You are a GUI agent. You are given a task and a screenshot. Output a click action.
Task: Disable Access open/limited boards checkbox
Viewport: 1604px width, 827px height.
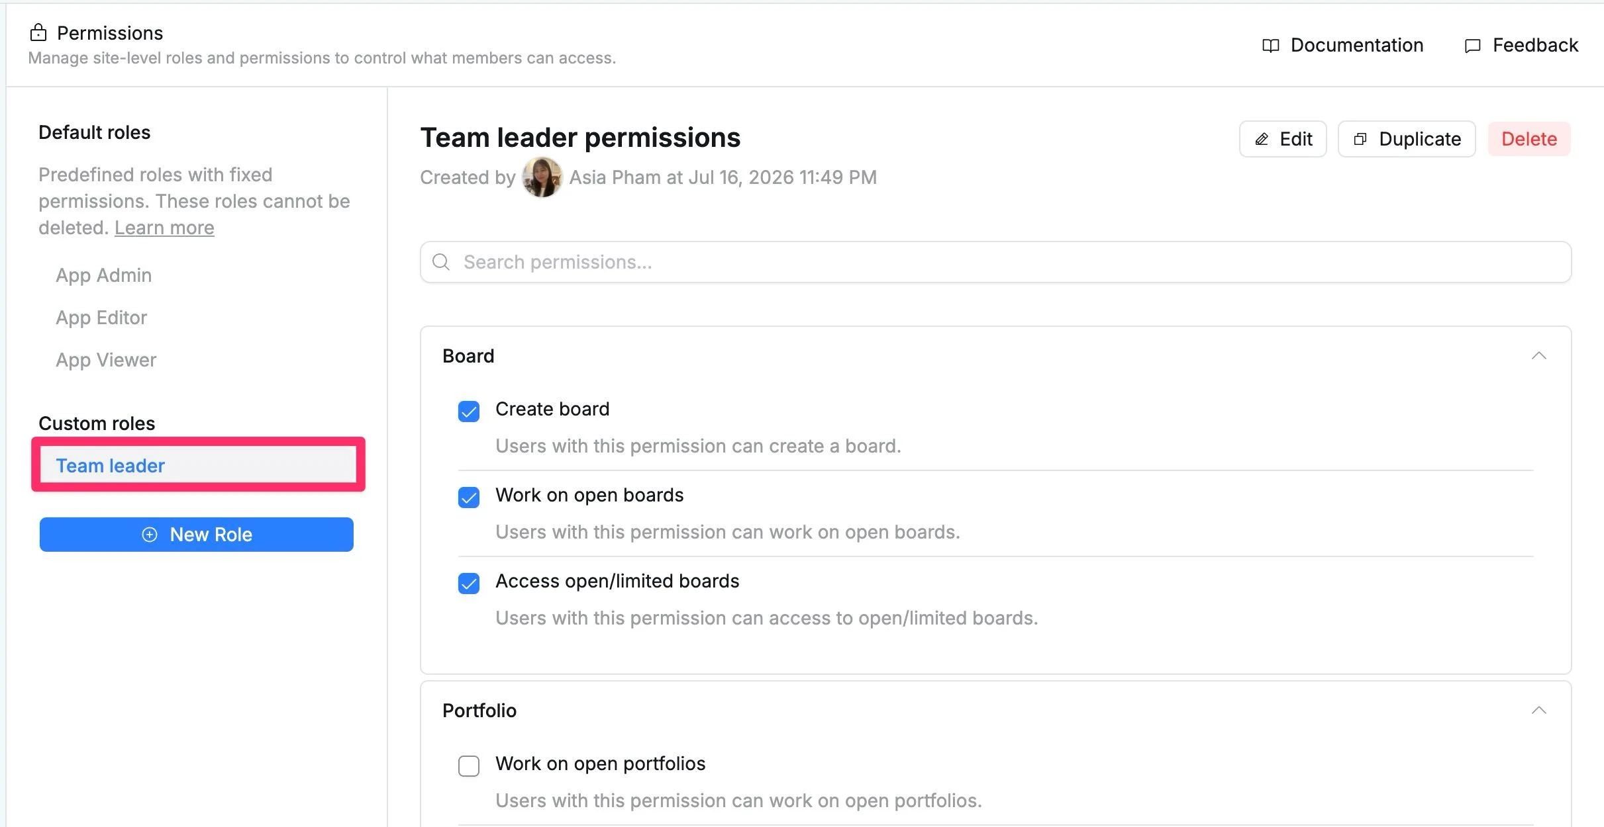(x=469, y=584)
